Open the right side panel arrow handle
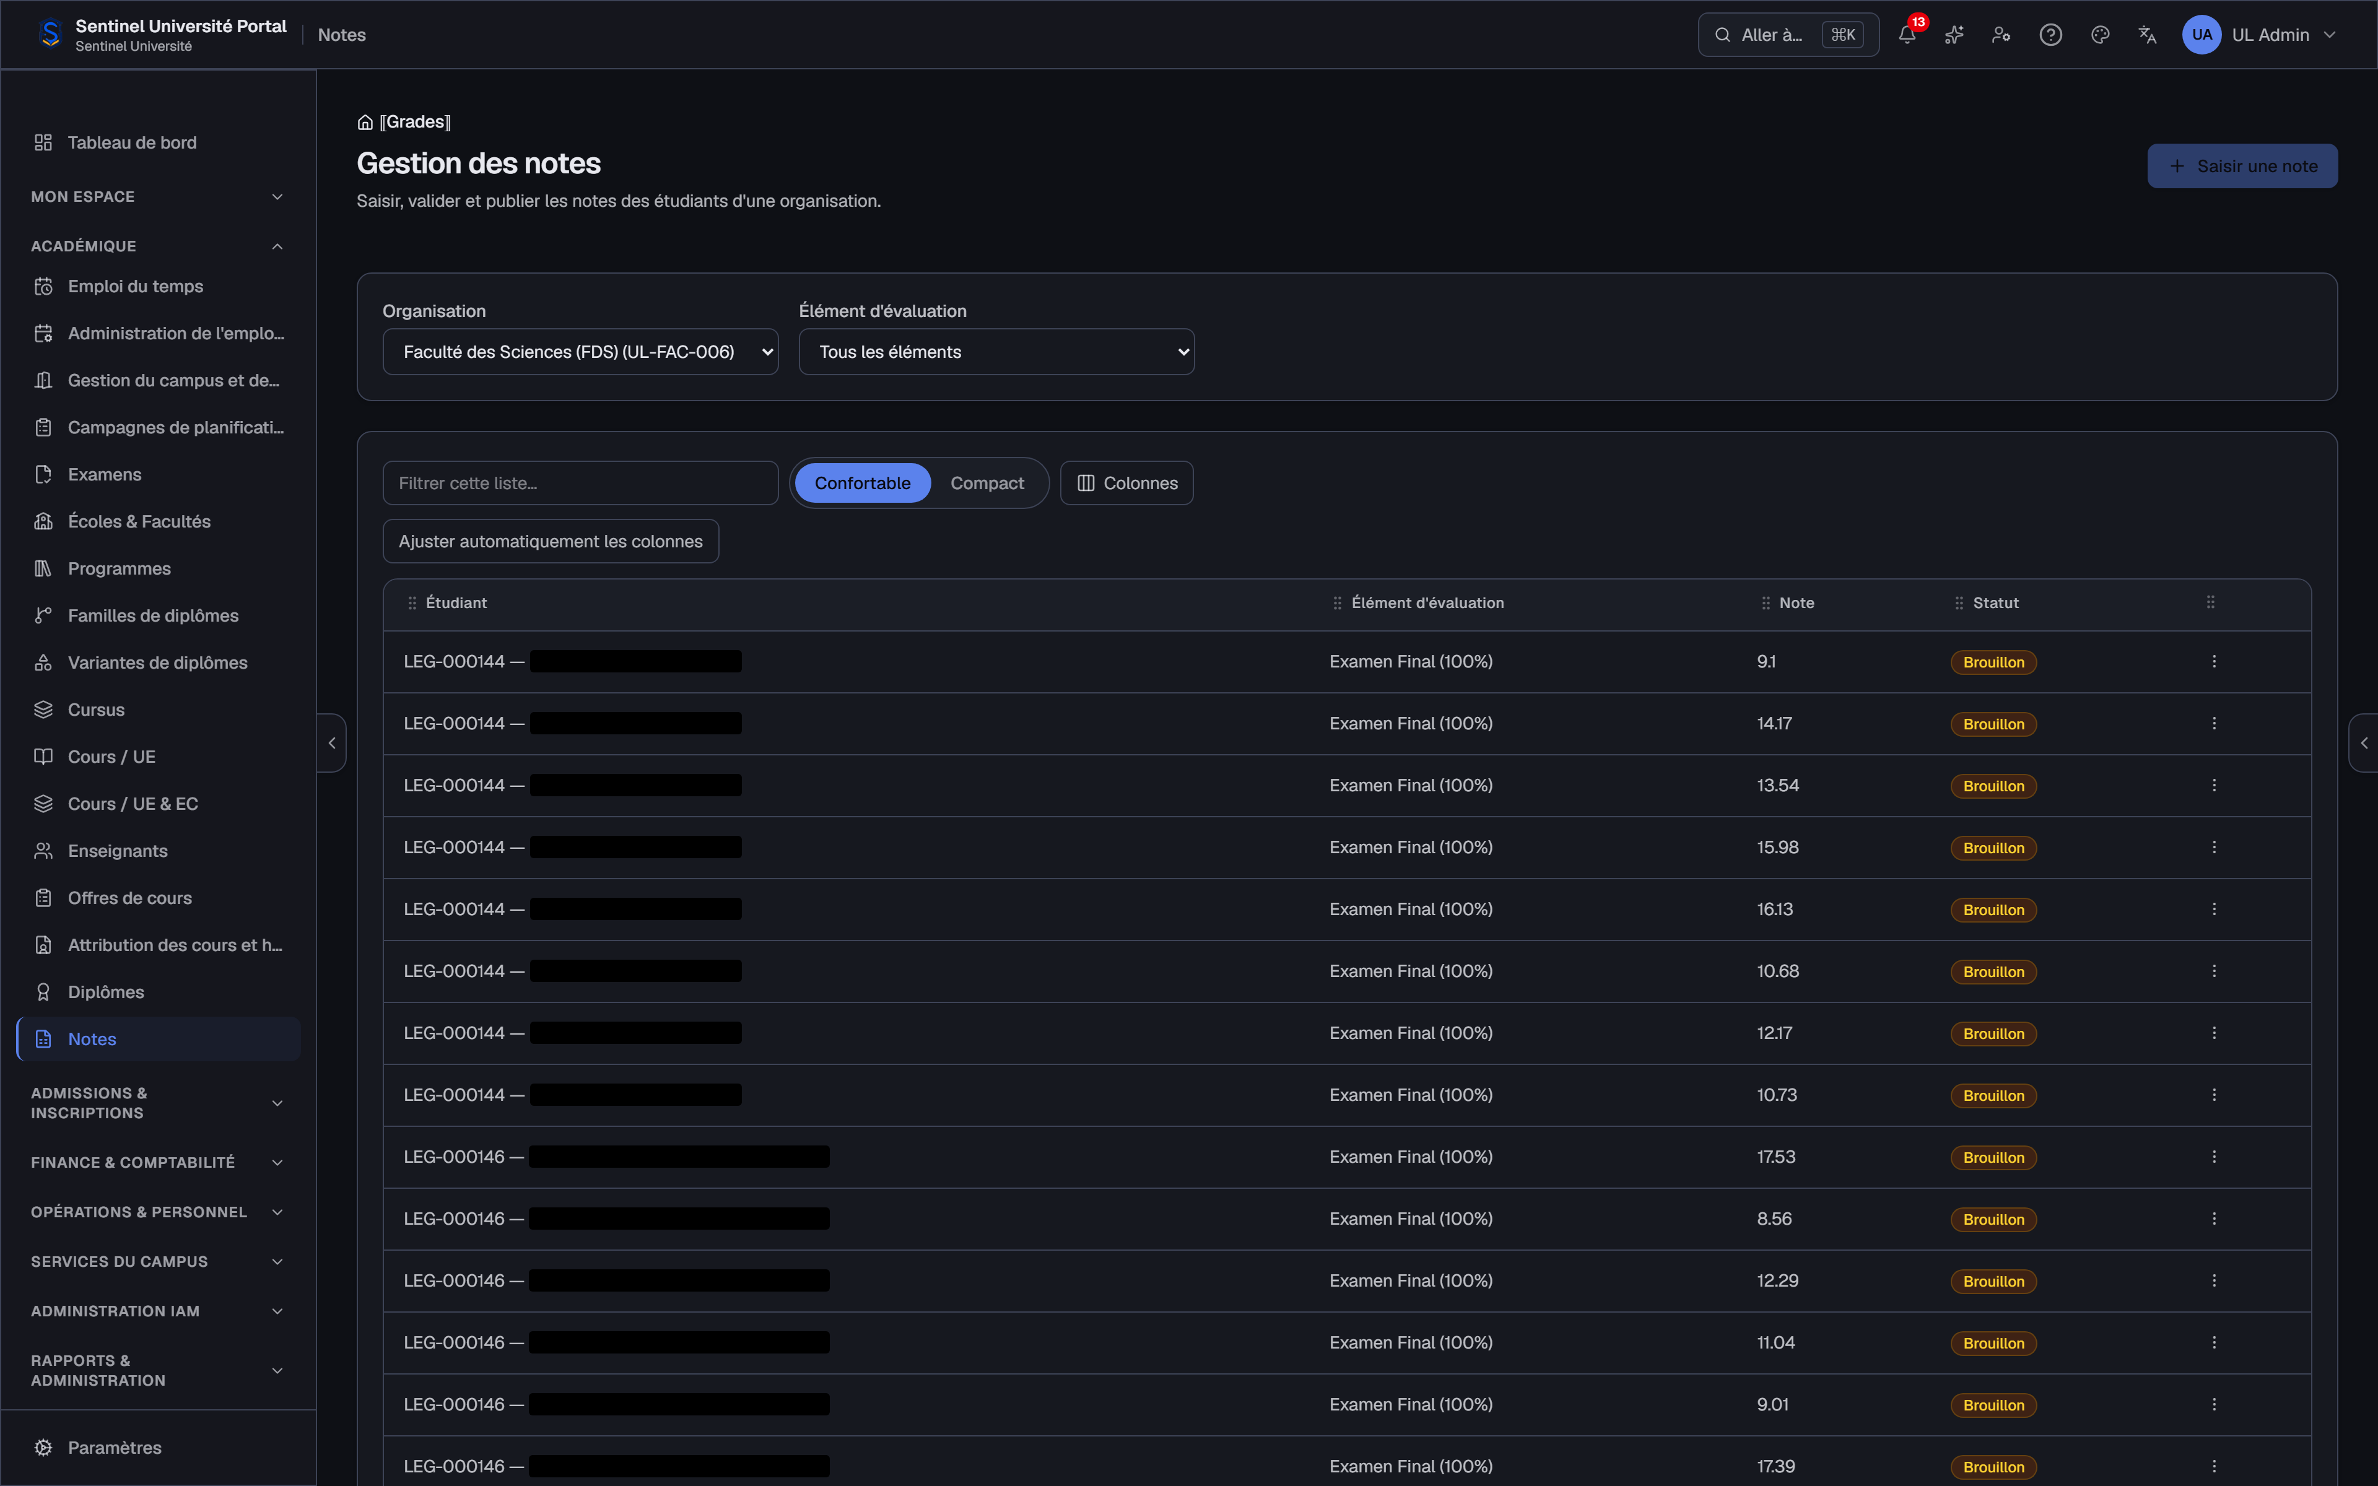Viewport: 2378px width, 1486px height. click(2363, 743)
